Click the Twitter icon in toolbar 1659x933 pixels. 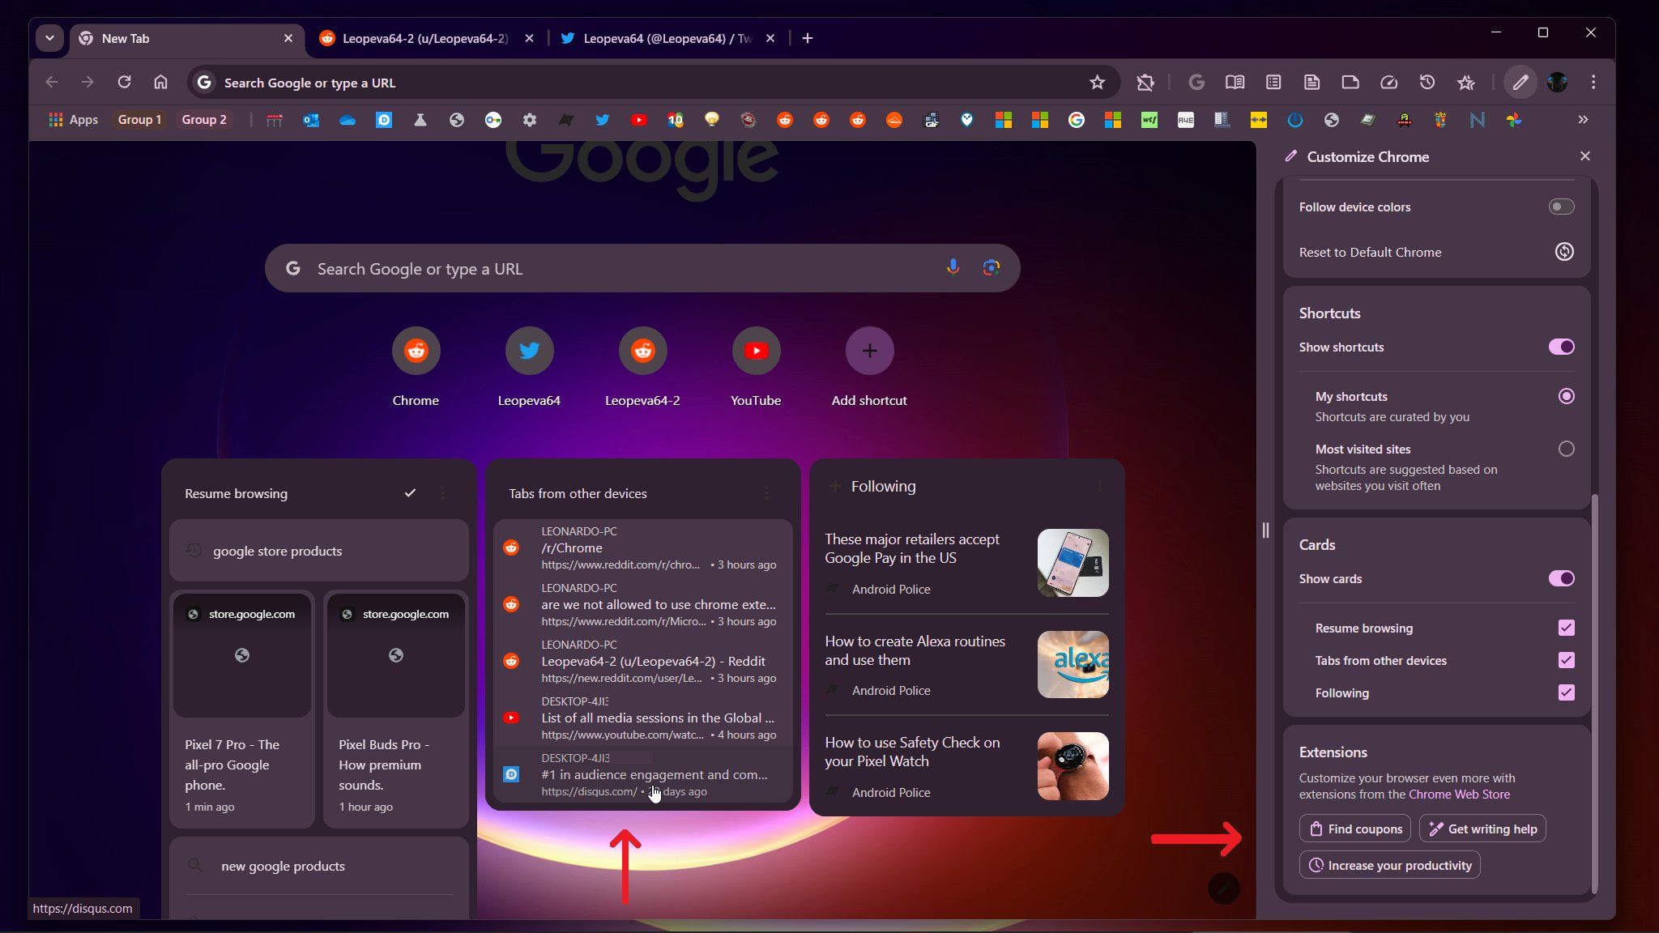pos(600,118)
